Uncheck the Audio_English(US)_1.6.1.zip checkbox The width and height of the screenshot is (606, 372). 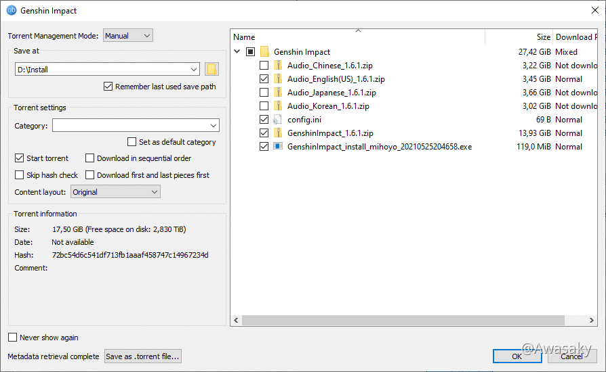coord(264,79)
